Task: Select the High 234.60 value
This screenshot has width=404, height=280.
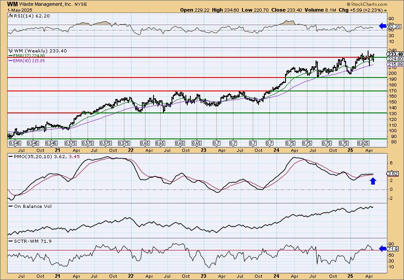Action: (x=225, y=10)
